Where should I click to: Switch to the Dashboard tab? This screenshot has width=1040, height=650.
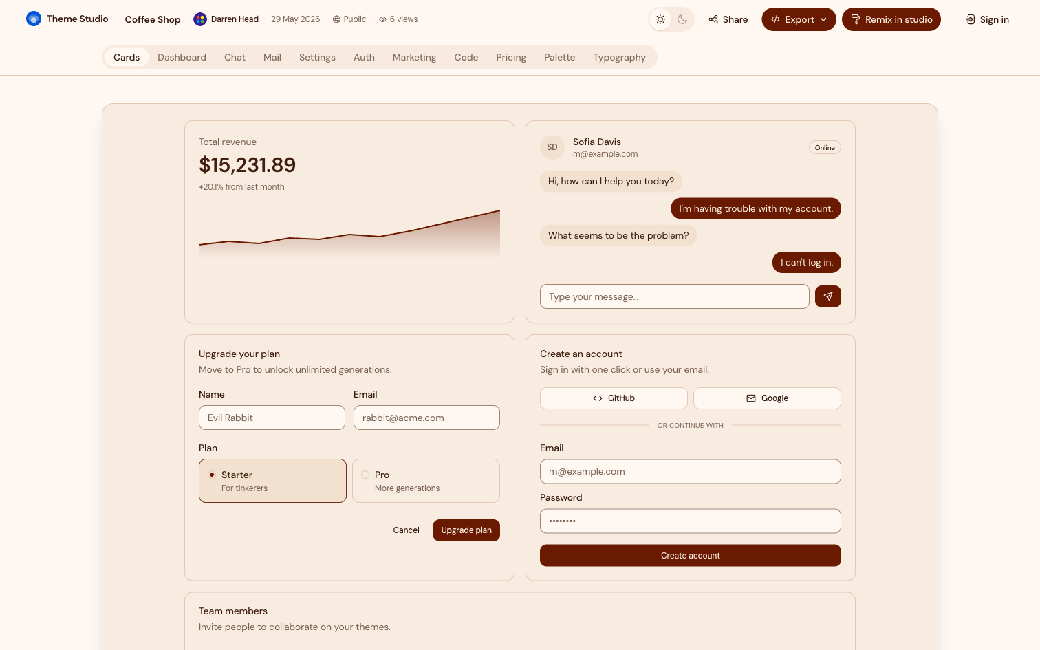click(182, 57)
